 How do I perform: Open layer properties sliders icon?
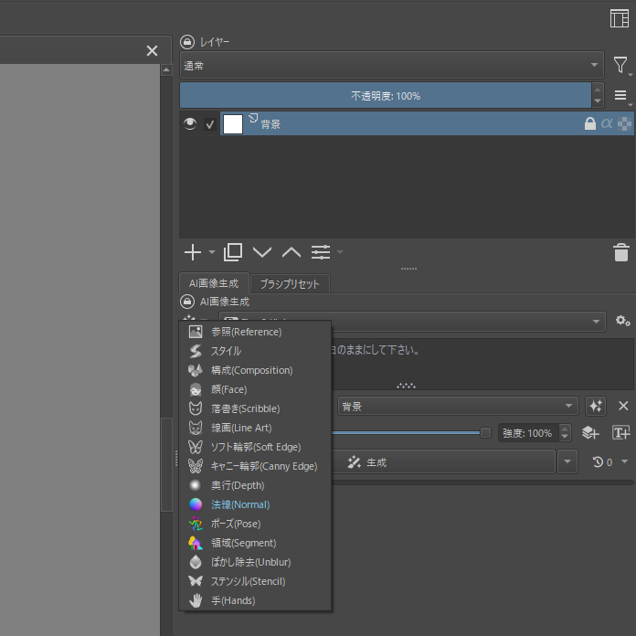click(x=321, y=252)
